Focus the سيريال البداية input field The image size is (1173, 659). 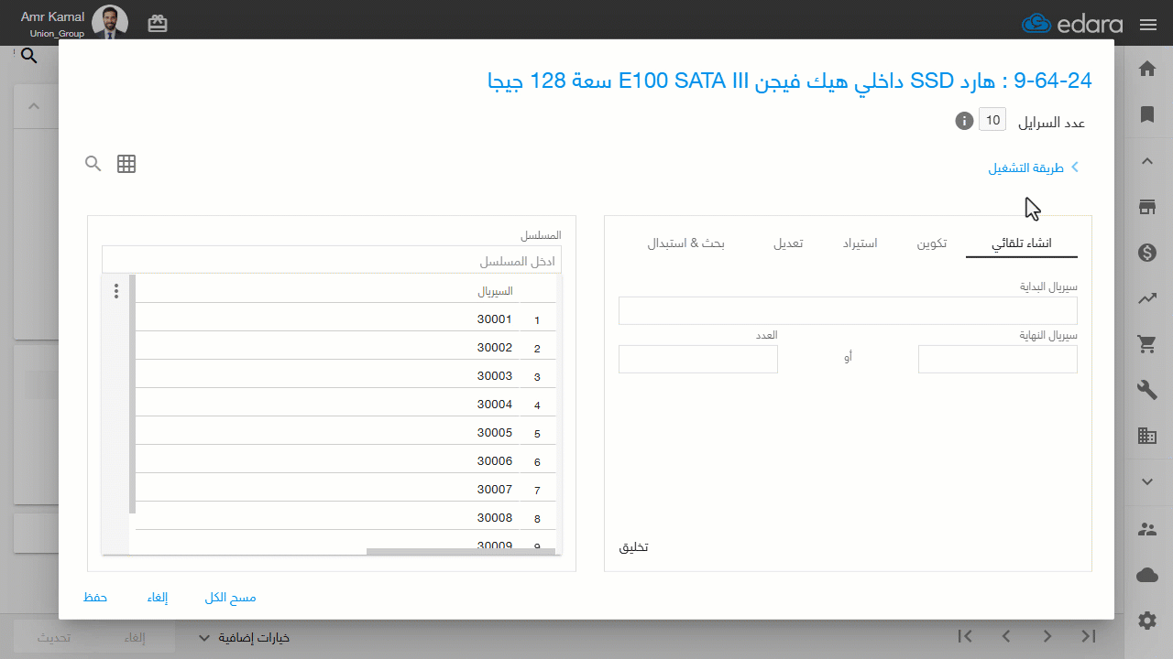coord(848,310)
